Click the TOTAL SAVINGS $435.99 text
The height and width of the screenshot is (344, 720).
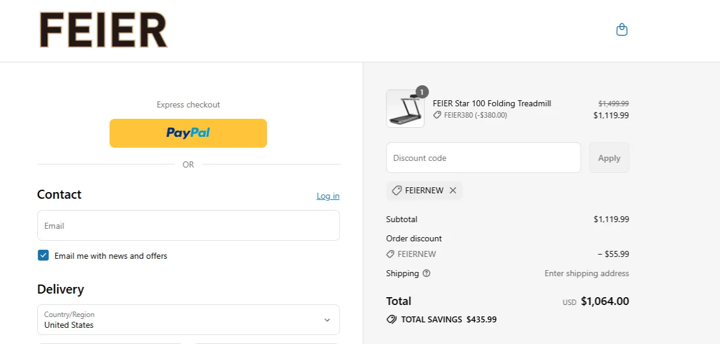pyautogui.click(x=449, y=319)
